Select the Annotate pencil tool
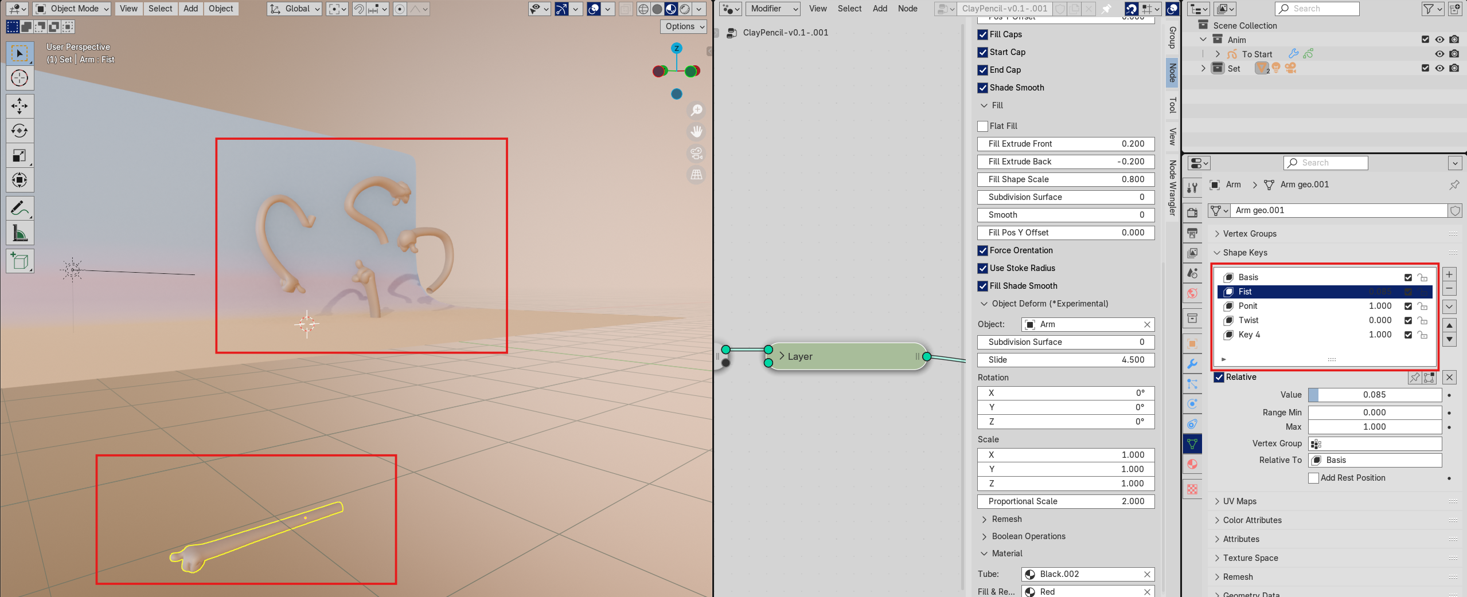This screenshot has height=597, width=1467. tap(19, 209)
